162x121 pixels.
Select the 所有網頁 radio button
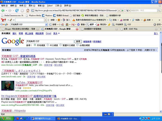click(35, 45)
